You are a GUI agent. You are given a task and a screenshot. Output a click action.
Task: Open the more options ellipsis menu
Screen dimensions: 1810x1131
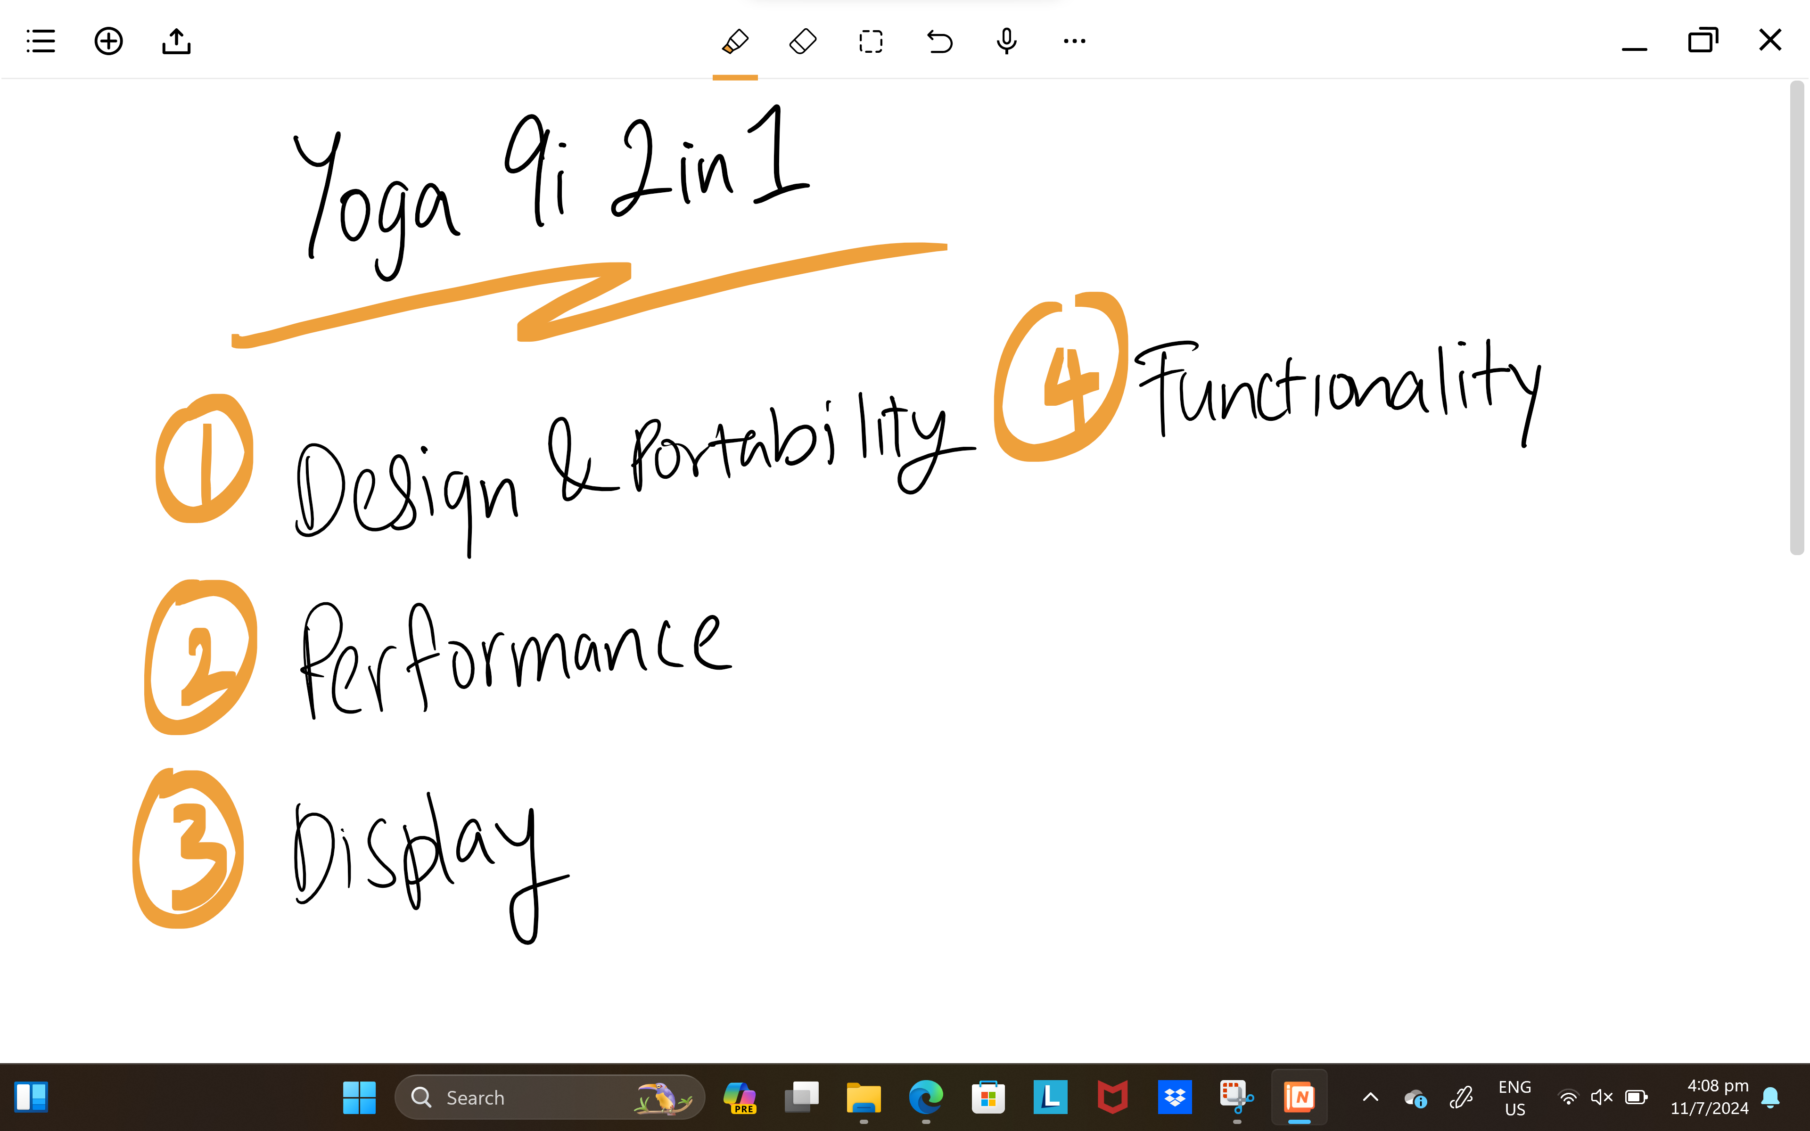1075,41
